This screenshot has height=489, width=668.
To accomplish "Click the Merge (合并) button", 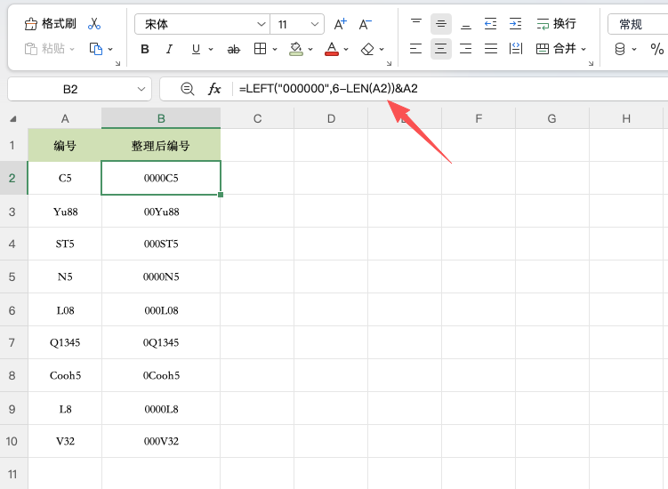I will tap(556, 49).
